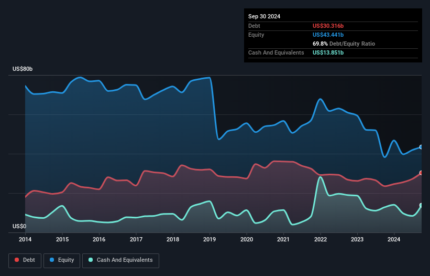Click the 2018 x-axis label

click(173, 239)
